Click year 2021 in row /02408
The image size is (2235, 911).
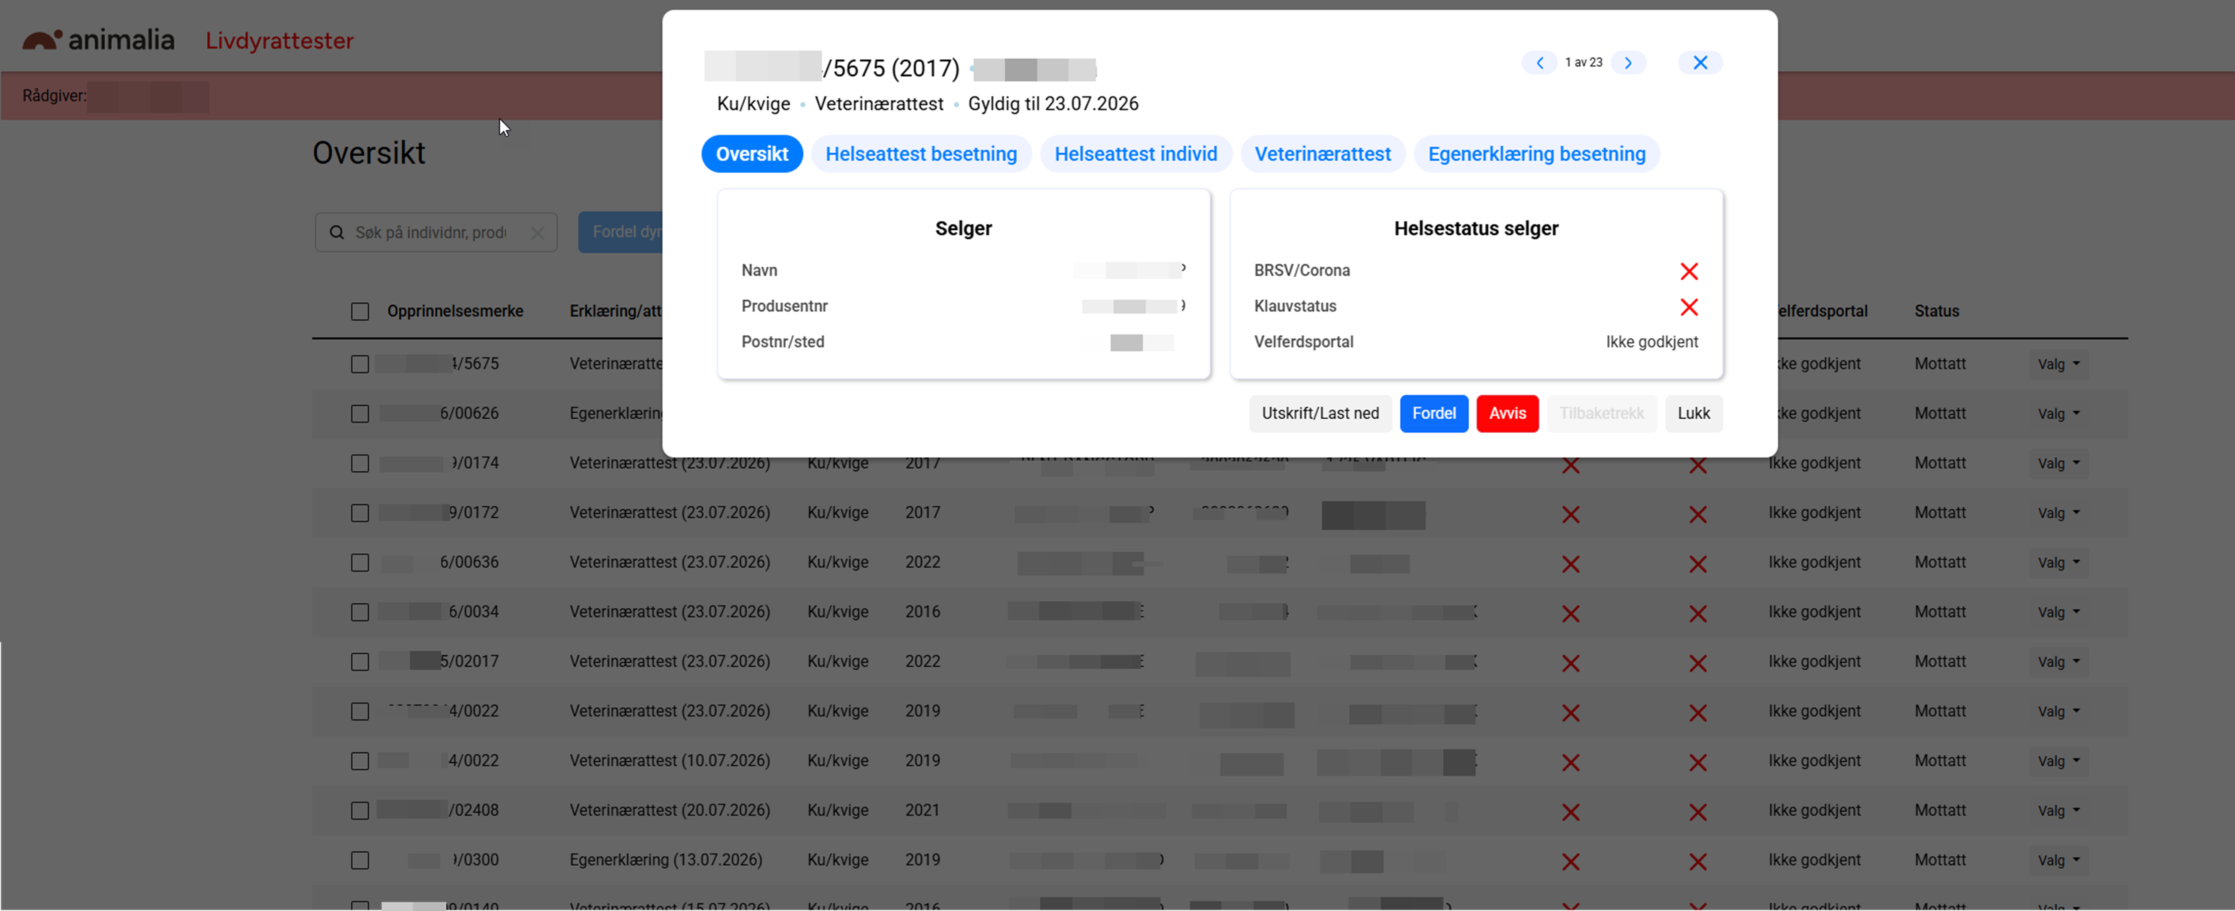pyautogui.click(x=921, y=810)
